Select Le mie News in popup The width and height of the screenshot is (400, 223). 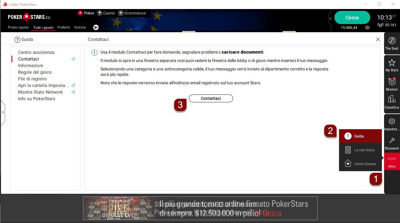click(x=360, y=150)
